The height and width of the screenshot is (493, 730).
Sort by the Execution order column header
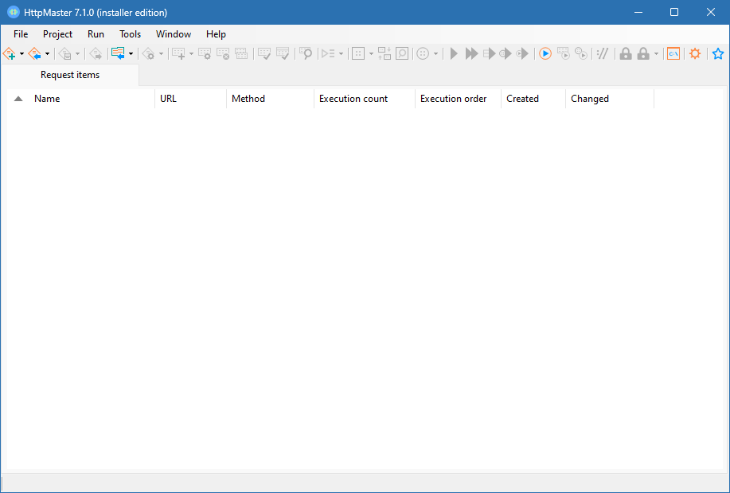pyautogui.click(x=458, y=99)
